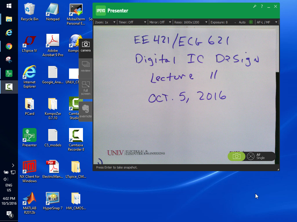297x222 pixels.
Task: Select the LTspice IV desktop icon
Action: tap(30, 43)
